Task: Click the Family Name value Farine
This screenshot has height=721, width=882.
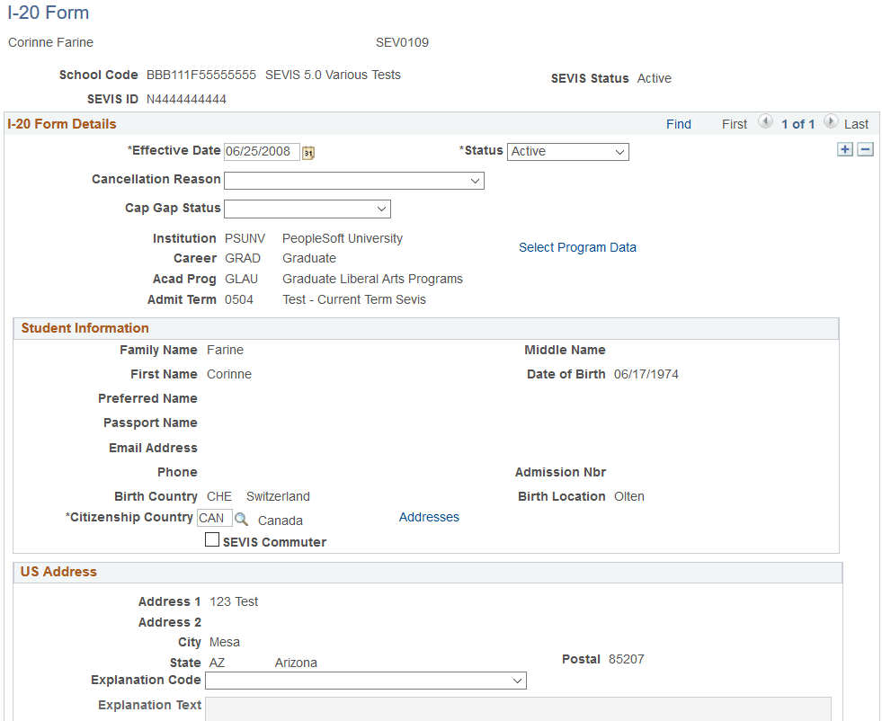Action: pos(225,350)
